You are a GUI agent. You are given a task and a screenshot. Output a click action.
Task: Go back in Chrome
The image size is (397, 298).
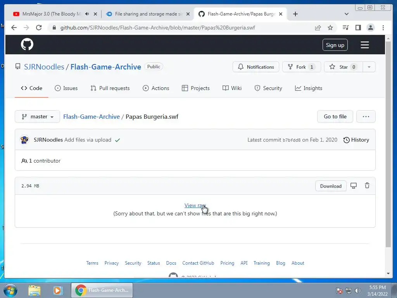[x=14, y=28]
